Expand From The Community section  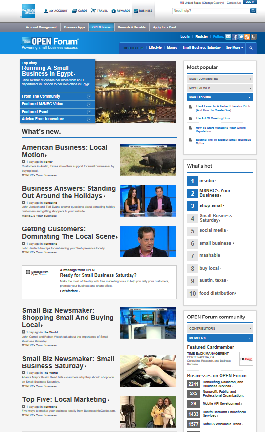point(57,96)
